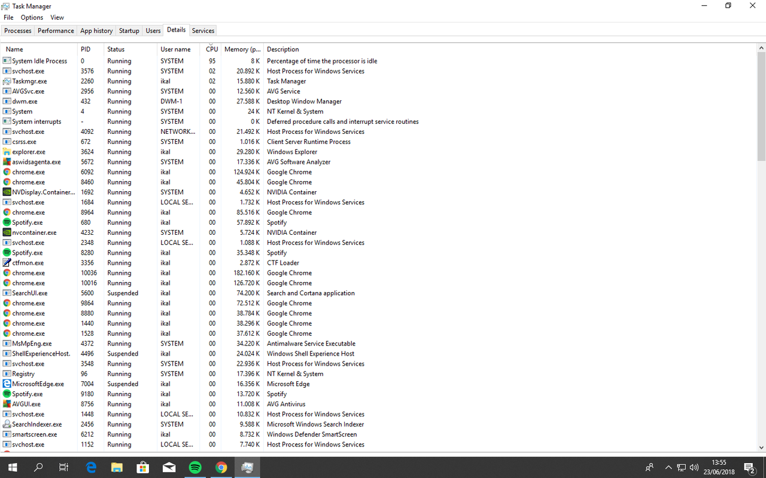The height and width of the screenshot is (478, 766).
Task: Open Task View on the taskbar
Action: click(64, 467)
